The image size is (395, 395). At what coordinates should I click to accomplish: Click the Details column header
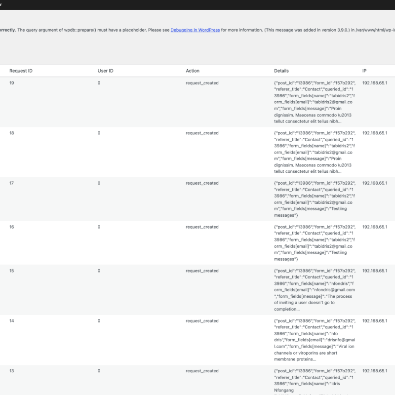(281, 71)
